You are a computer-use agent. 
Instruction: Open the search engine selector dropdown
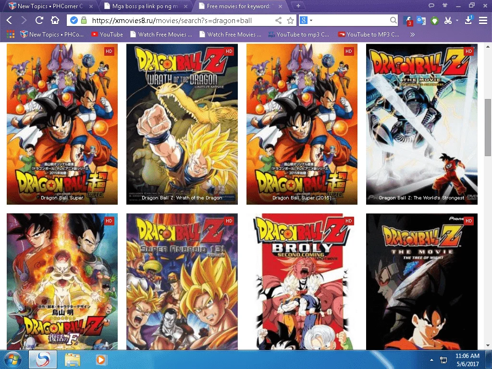307,20
